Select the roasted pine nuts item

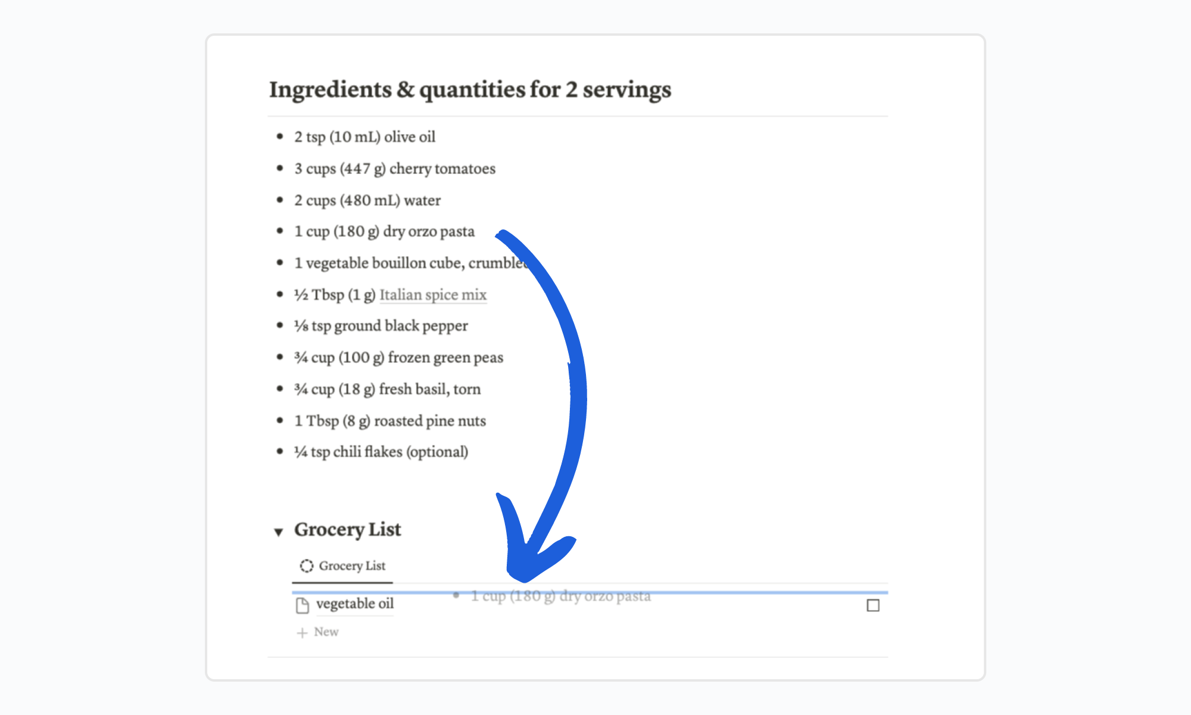pyautogui.click(x=390, y=421)
